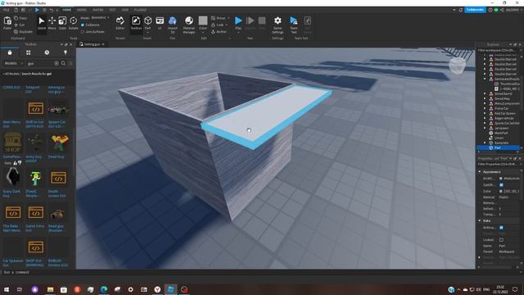Activate the Scale tool
The width and height of the screenshot is (524, 295).
tap(62, 24)
